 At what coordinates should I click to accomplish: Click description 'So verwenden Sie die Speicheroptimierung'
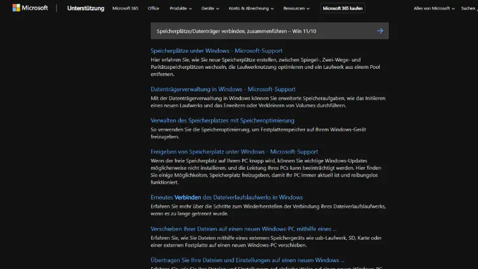[x=258, y=133]
